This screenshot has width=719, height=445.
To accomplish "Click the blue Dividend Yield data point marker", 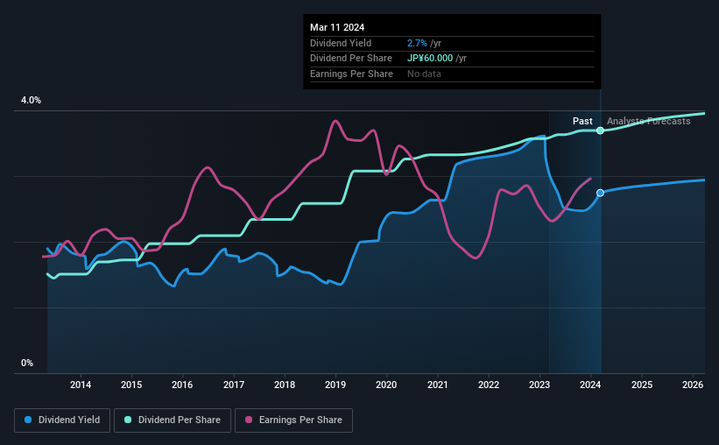I will (x=600, y=193).
